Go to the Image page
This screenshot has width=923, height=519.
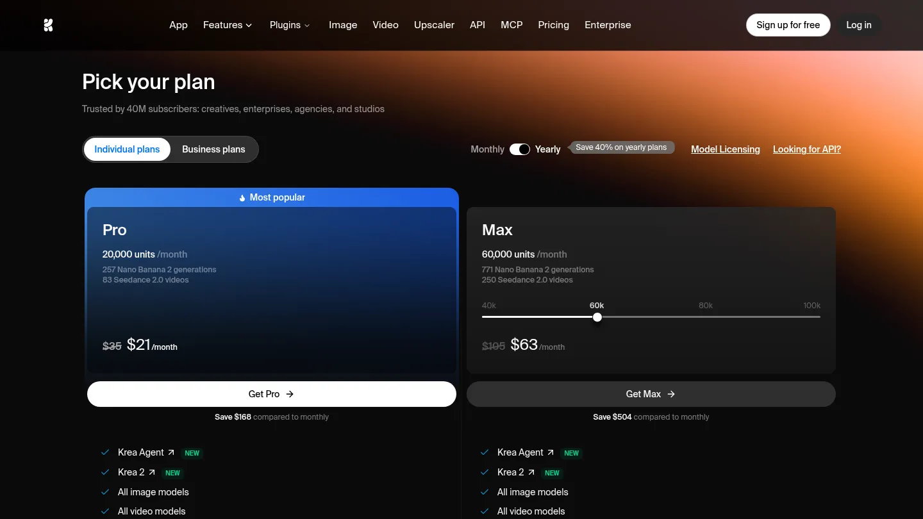[343, 25]
